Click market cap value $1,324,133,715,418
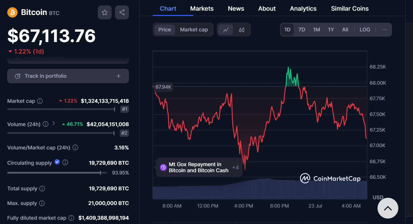 (x=105, y=101)
